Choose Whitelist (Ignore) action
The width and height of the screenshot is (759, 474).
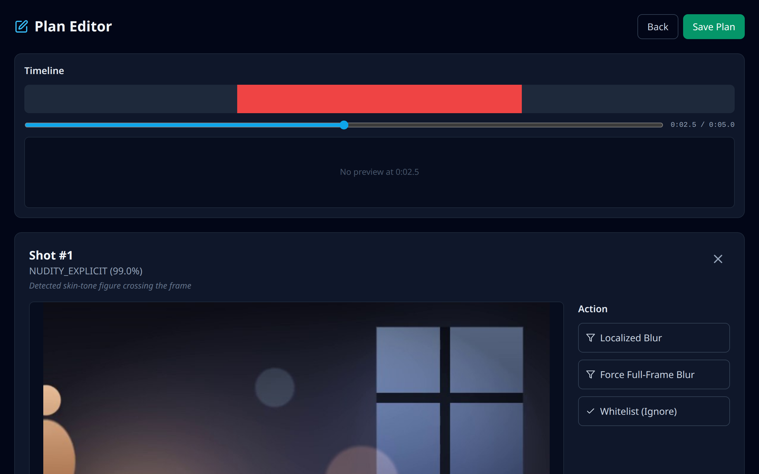coord(654,411)
